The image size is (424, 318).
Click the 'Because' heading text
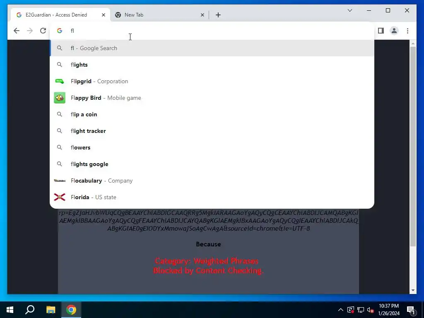[209, 244]
